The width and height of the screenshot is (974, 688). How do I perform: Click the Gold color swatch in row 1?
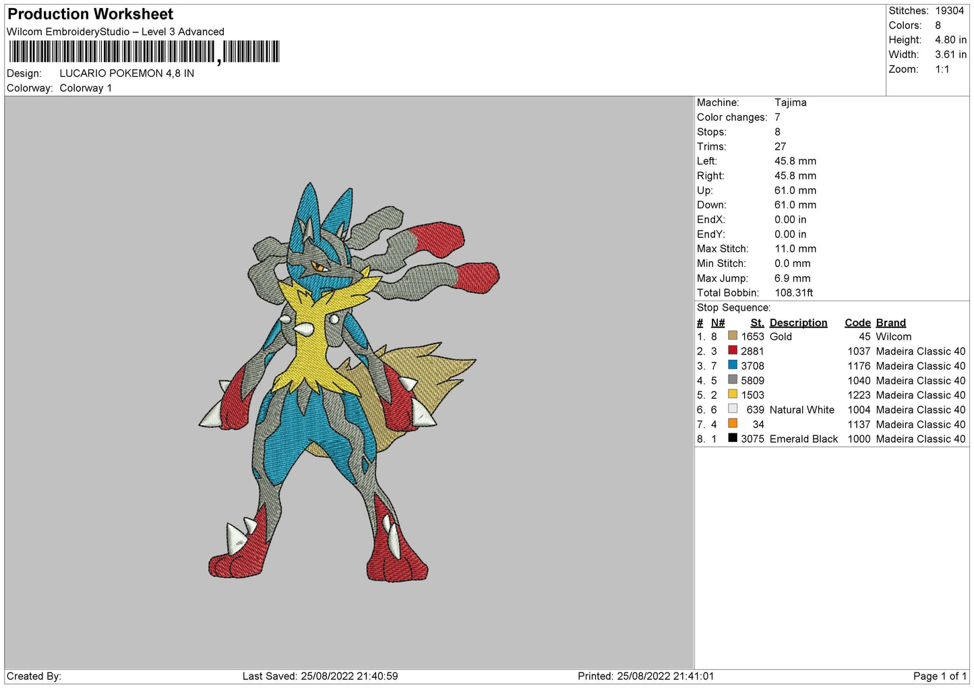point(732,336)
